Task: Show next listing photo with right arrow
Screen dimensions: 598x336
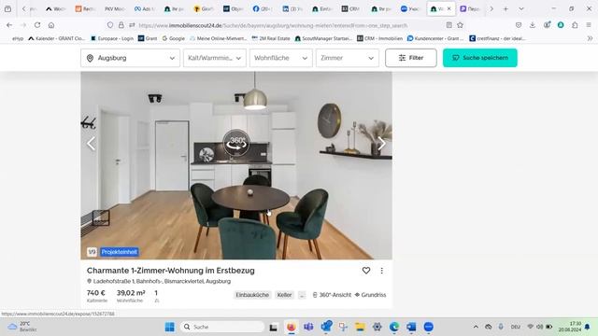Action: point(381,144)
